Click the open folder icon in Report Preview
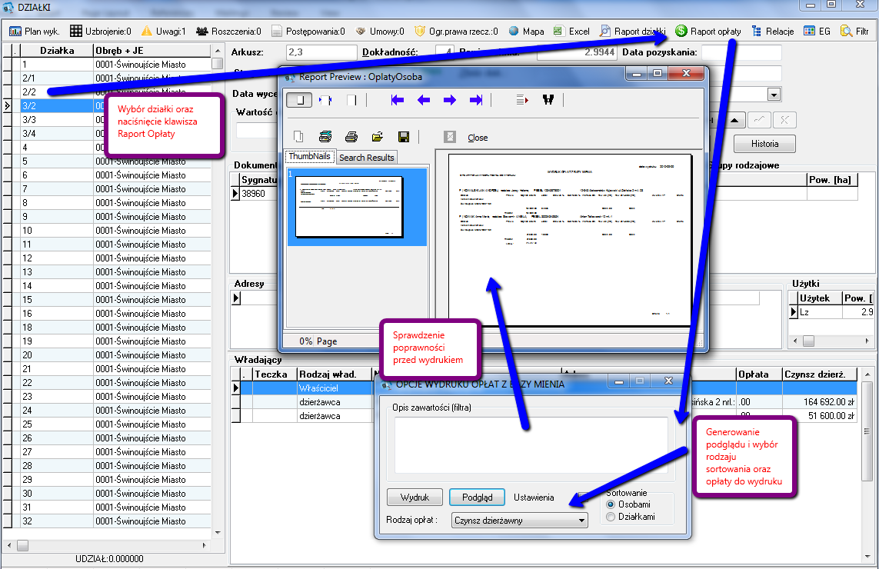The width and height of the screenshot is (879, 569). tap(378, 137)
